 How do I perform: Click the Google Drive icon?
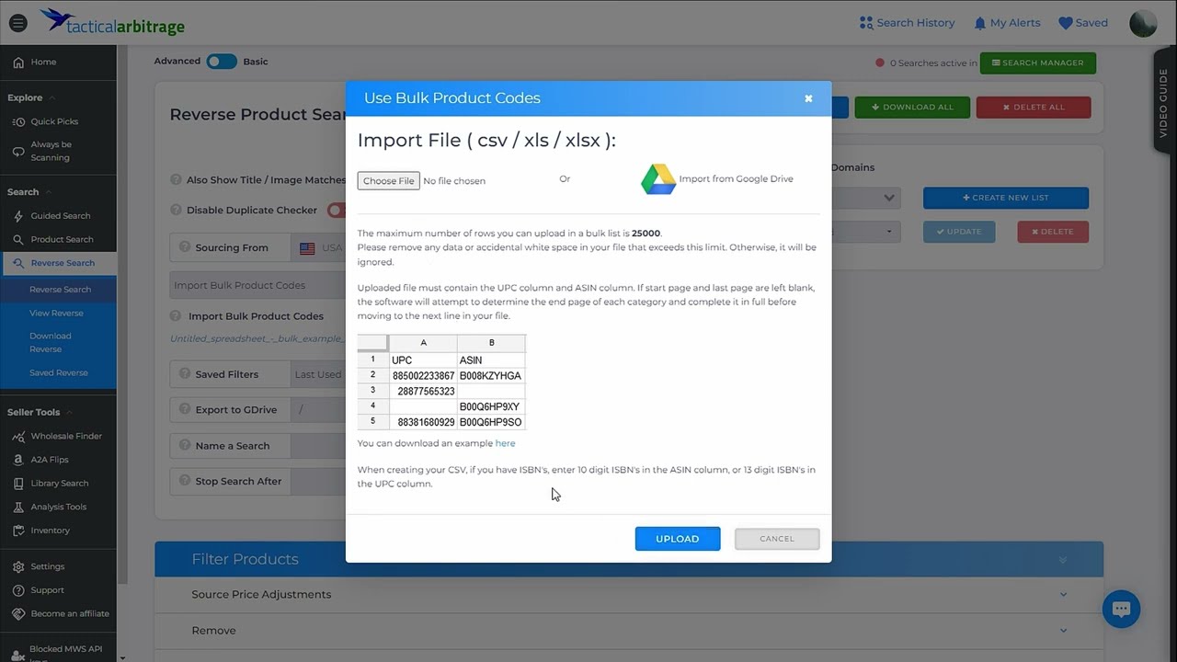click(658, 179)
